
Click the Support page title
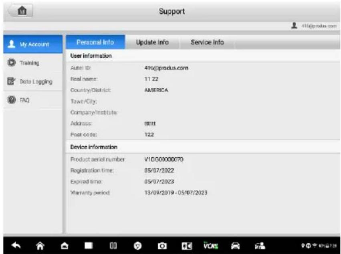[x=172, y=11]
